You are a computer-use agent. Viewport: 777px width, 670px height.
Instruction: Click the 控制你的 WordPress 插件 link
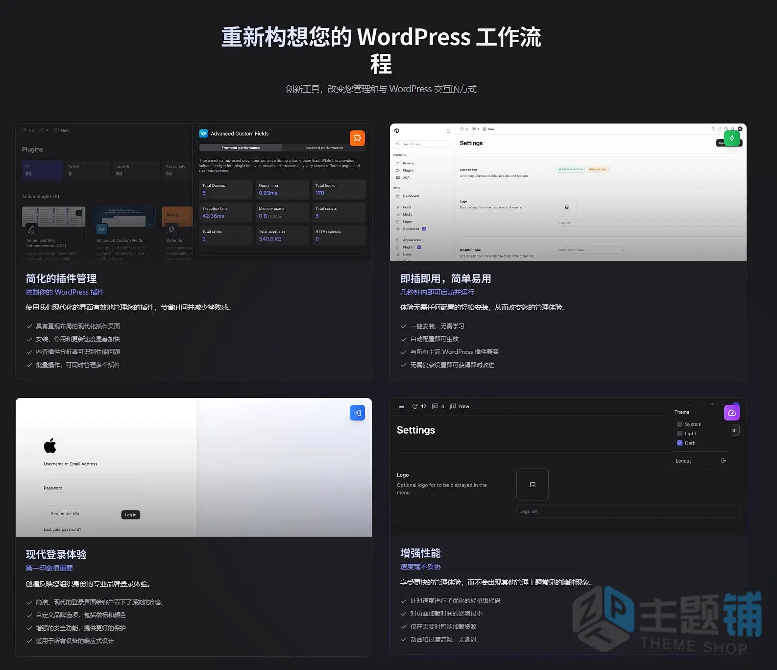(65, 292)
